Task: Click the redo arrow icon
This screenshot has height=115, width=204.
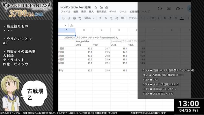Action: pos(69,18)
